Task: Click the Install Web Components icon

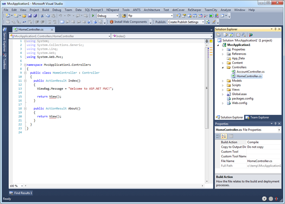Action: coord(112,22)
